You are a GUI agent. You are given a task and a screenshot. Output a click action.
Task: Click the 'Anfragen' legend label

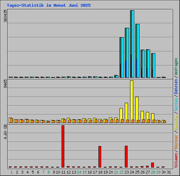pos(176,67)
